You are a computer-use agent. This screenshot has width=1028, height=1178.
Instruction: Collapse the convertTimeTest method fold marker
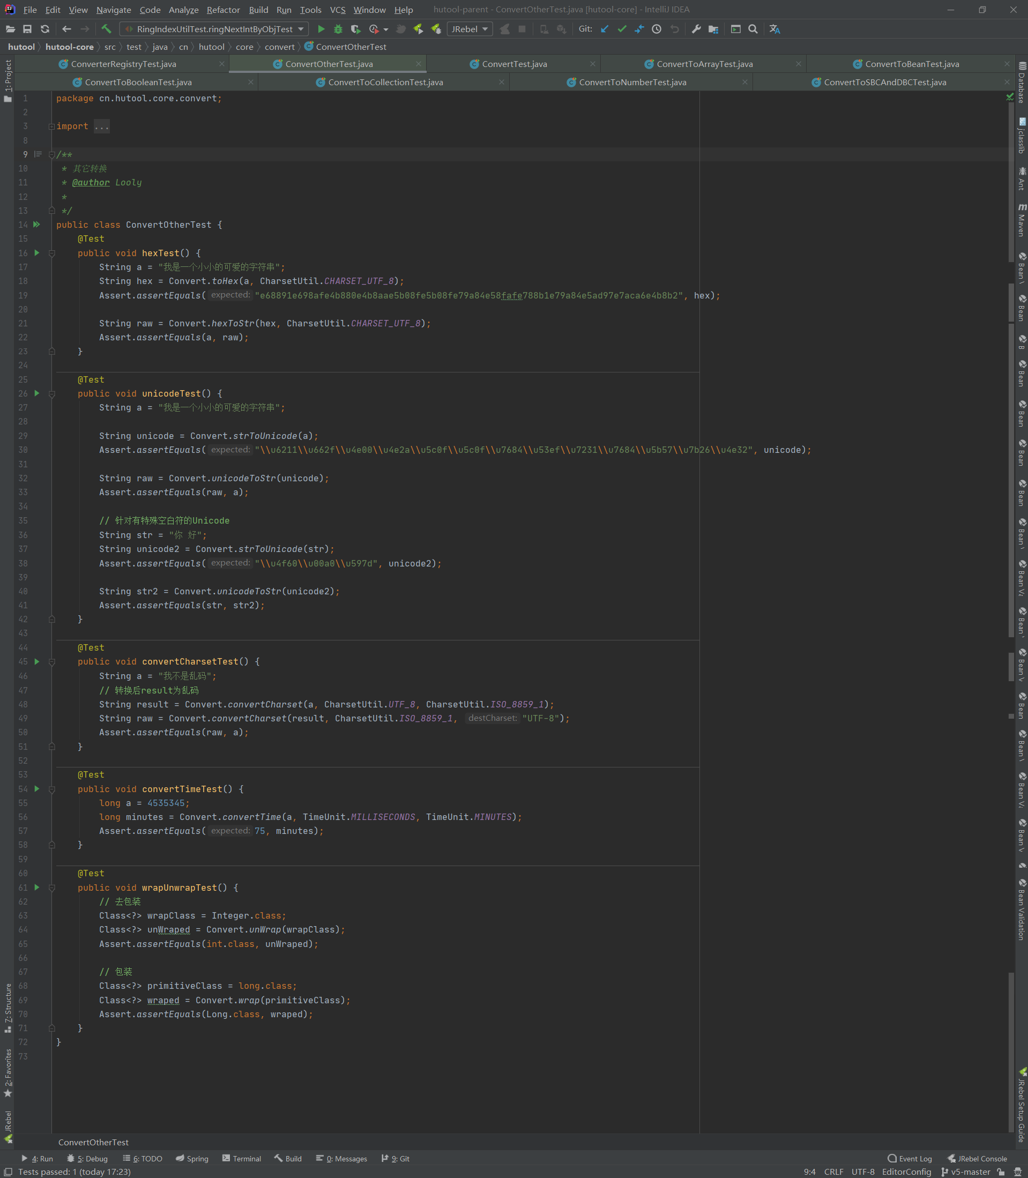(x=51, y=789)
